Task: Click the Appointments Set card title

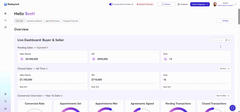Action: point(70,104)
